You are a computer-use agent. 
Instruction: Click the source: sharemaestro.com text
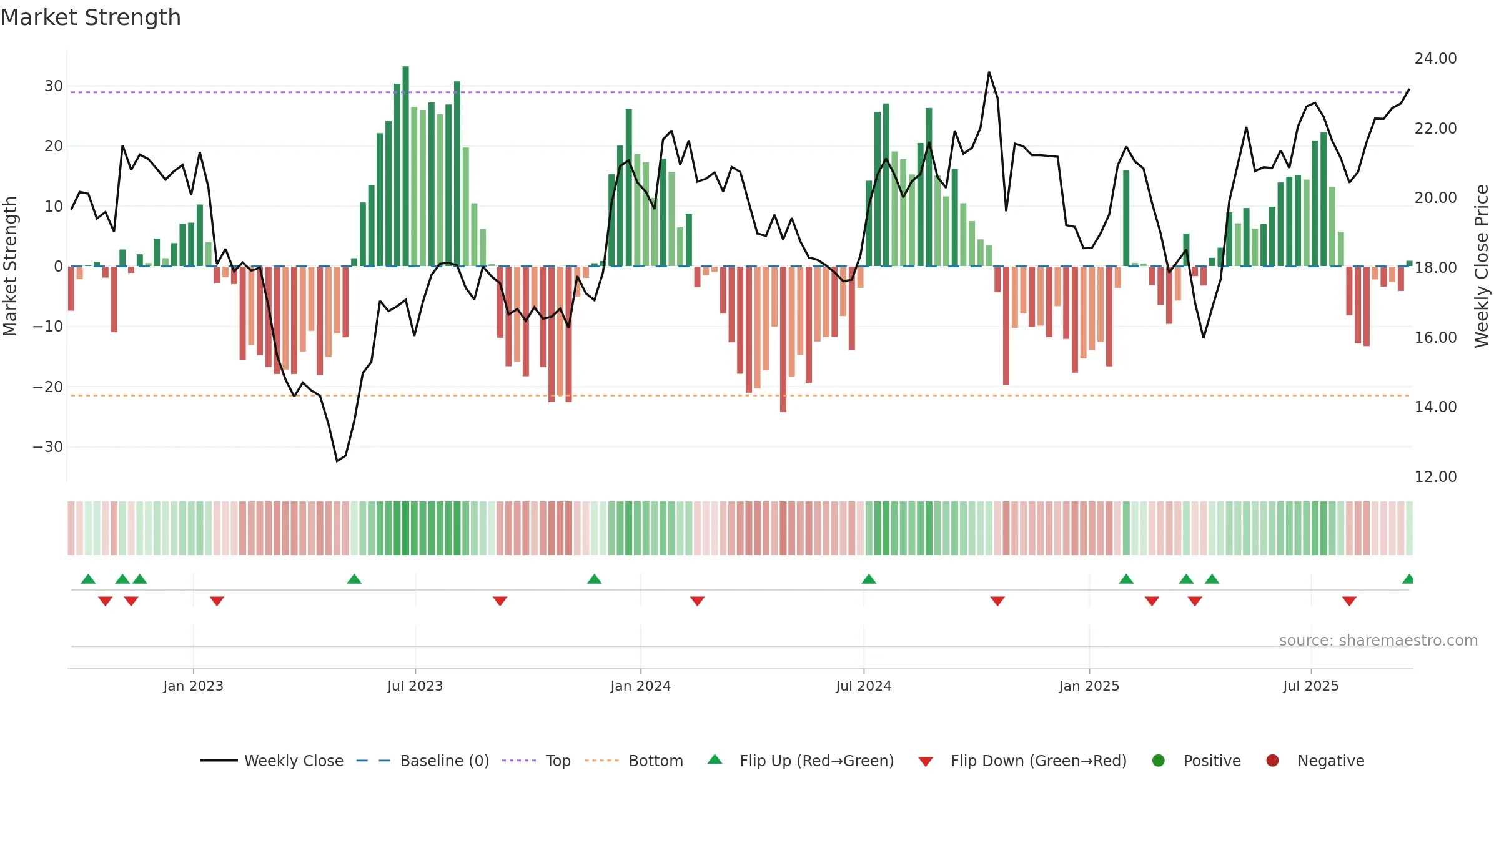click(1378, 640)
